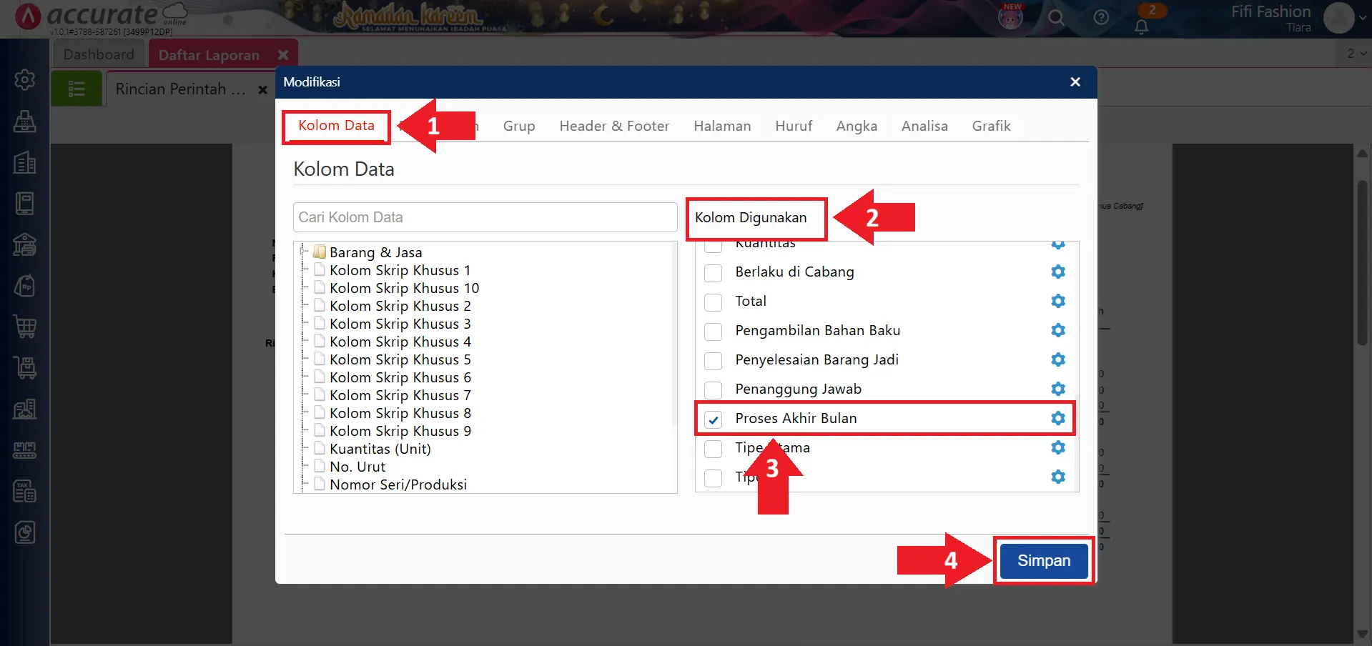Close the Modifikasi dialog
Screen dimensions: 1372x646
coord(1075,82)
